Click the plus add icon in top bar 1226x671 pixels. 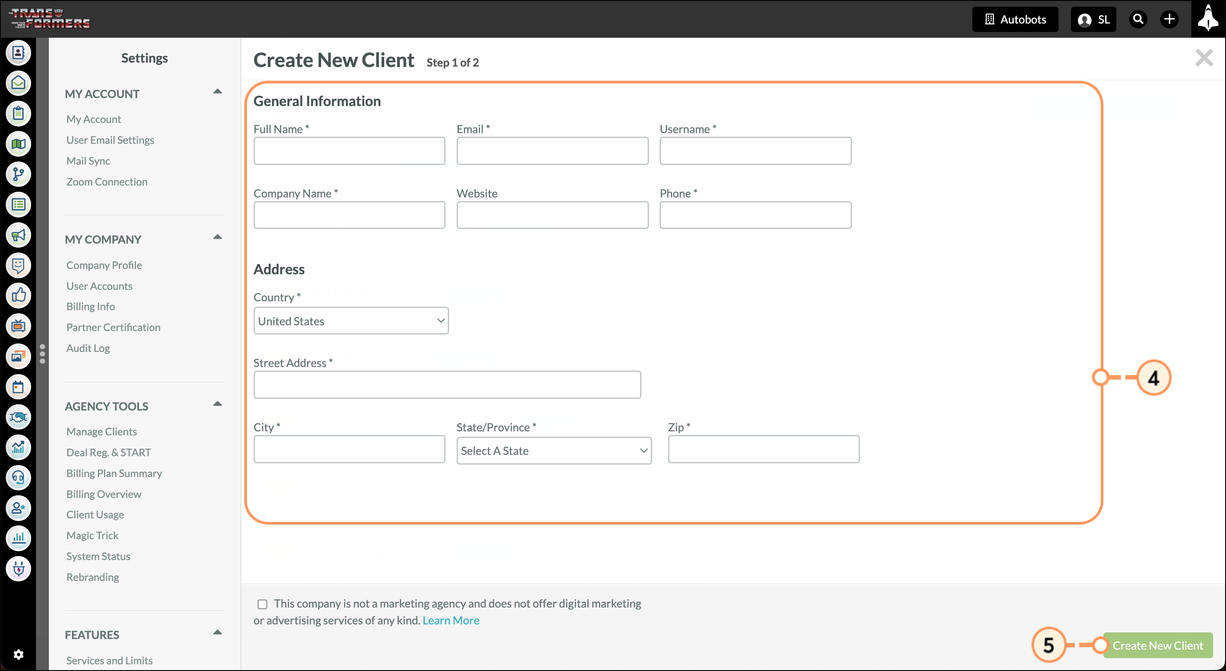(1169, 19)
